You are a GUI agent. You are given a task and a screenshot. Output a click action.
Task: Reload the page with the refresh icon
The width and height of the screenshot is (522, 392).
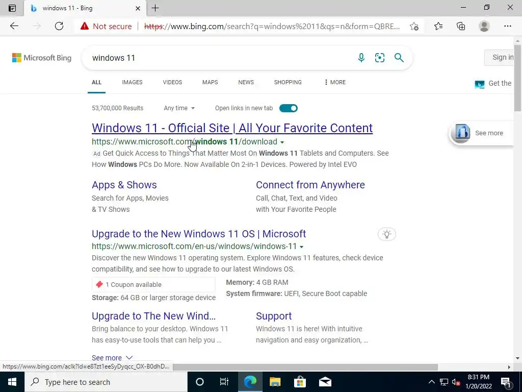[x=59, y=26]
